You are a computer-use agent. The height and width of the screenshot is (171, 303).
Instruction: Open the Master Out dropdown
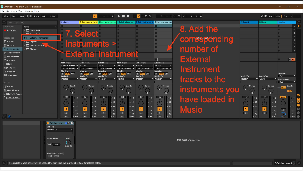tap(287, 82)
